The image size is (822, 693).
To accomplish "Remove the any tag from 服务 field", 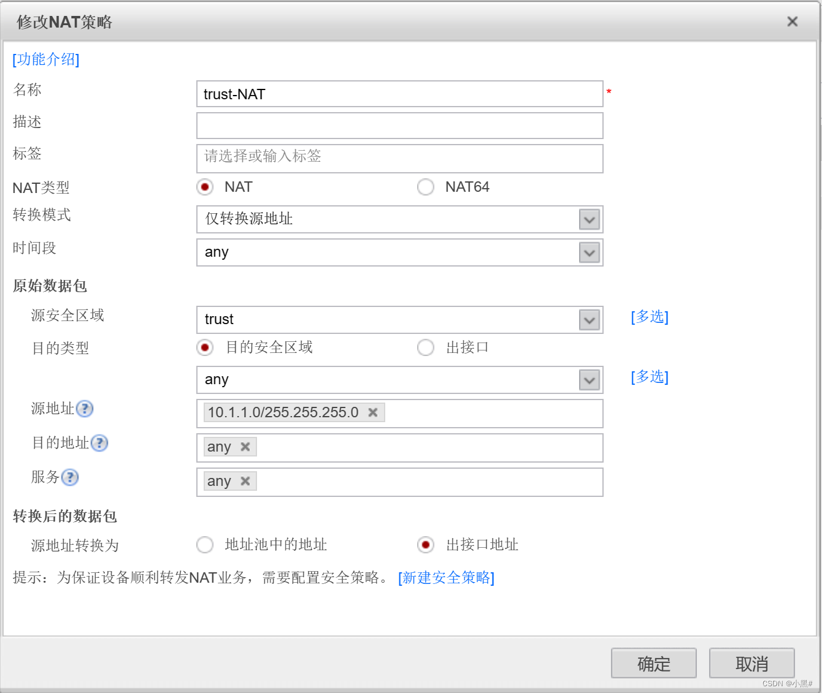I will (x=245, y=481).
